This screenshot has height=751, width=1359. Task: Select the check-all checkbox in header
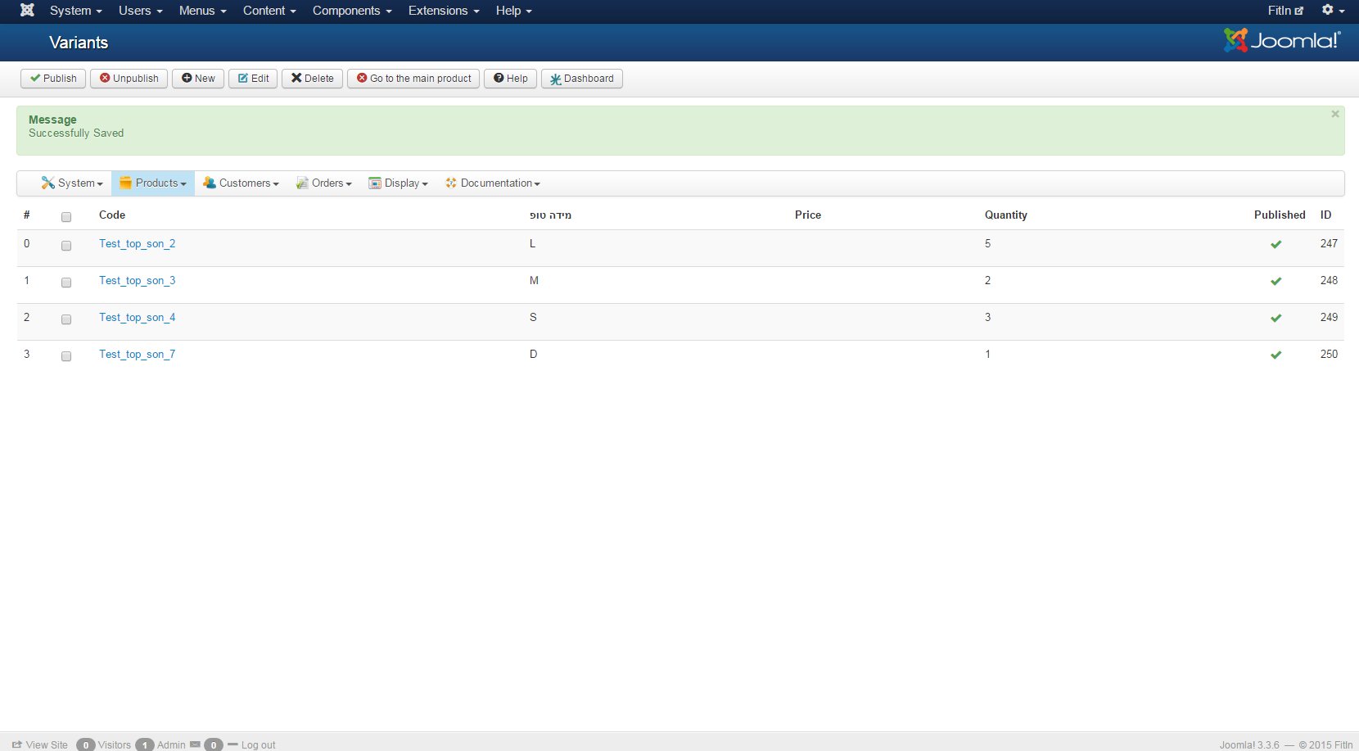pyautogui.click(x=66, y=217)
